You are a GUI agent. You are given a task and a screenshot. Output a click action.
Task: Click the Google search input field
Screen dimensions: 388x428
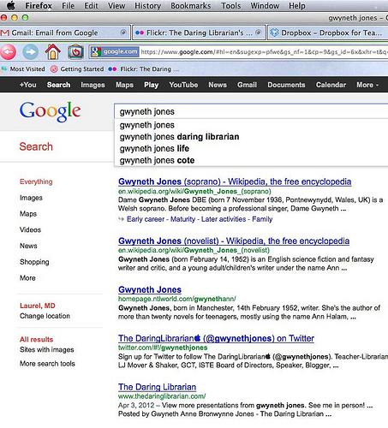pos(251,111)
